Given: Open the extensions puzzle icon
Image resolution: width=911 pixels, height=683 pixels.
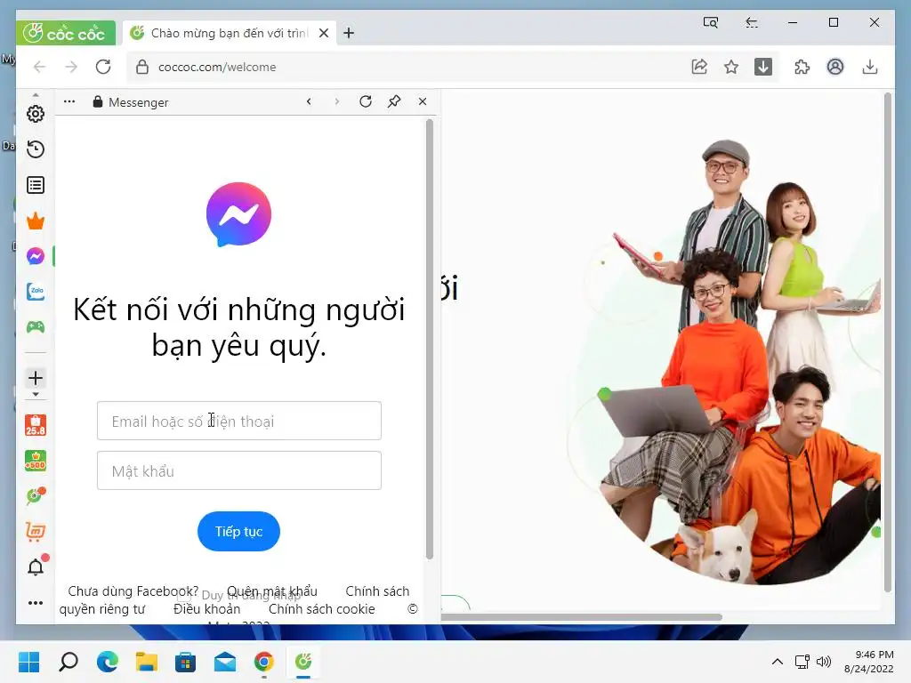Looking at the screenshot, I should (802, 67).
